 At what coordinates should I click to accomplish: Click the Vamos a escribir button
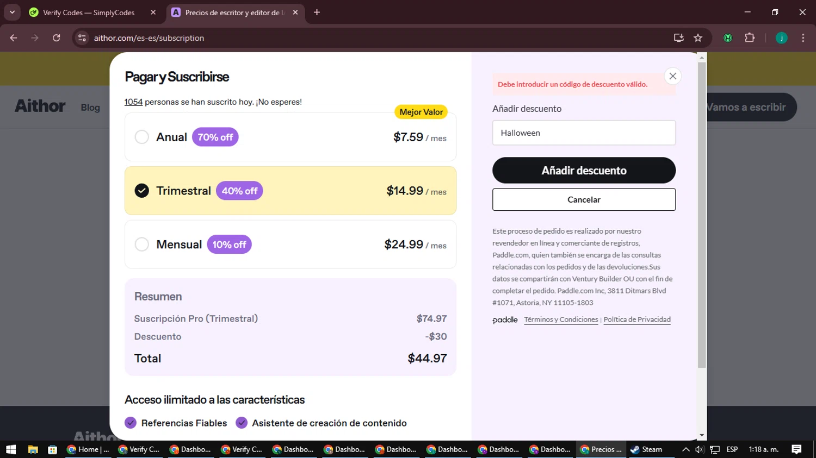click(x=752, y=107)
